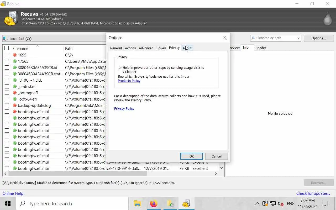Screen dimensions: 336x210
Task: Click the green status dot next to 17565
Action: (x=15, y=61)
